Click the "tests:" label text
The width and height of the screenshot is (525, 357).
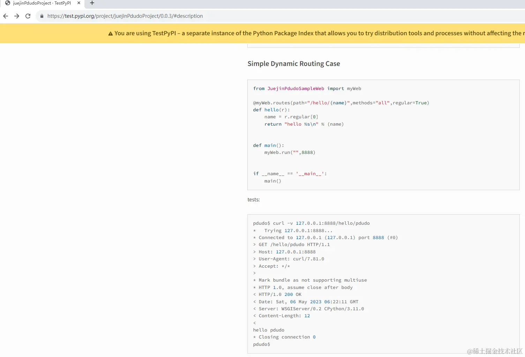[254, 200]
